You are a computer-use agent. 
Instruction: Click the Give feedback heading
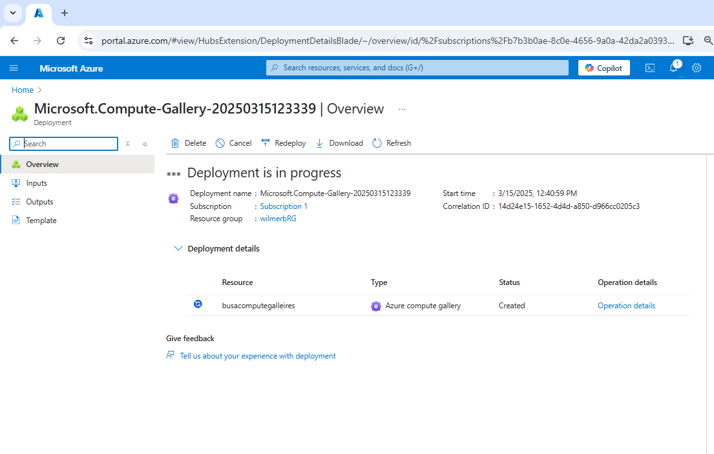[190, 339]
